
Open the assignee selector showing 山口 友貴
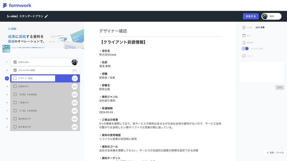click(260, 27)
